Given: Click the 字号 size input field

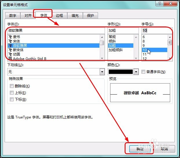Looking at the screenshot, I should pyautogui.click(x=157, y=31).
